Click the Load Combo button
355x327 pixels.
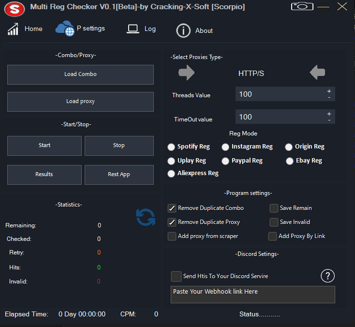[80, 74]
